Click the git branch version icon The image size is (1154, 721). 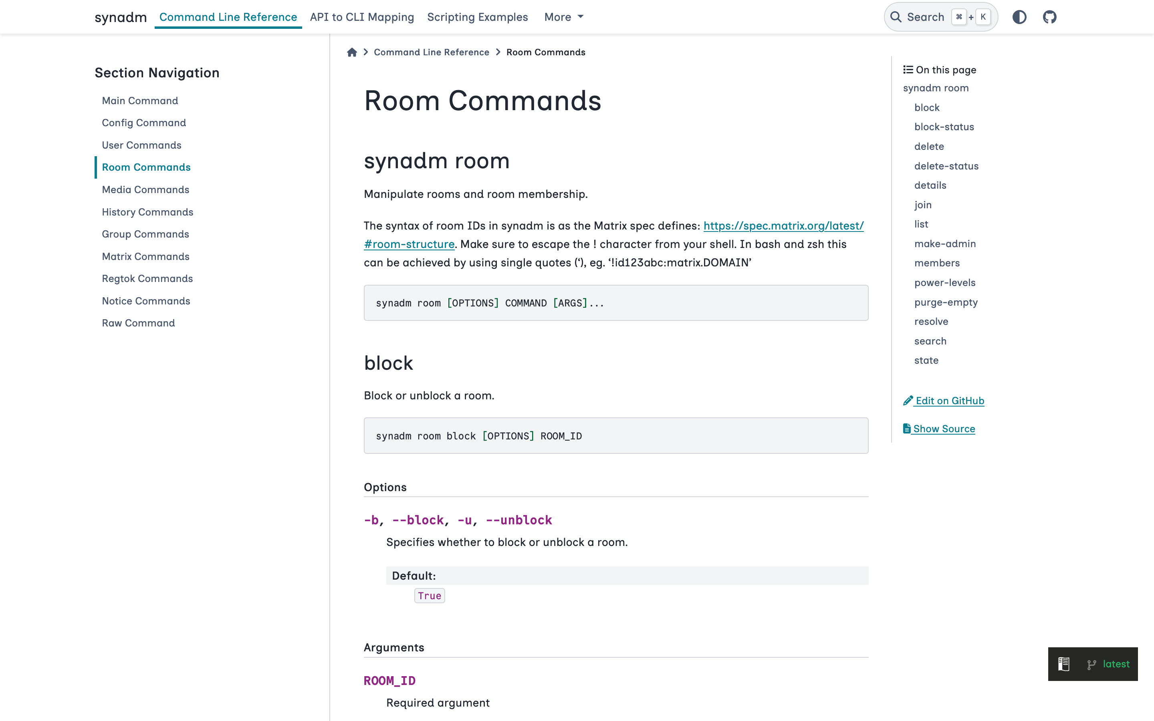(1091, 664)
